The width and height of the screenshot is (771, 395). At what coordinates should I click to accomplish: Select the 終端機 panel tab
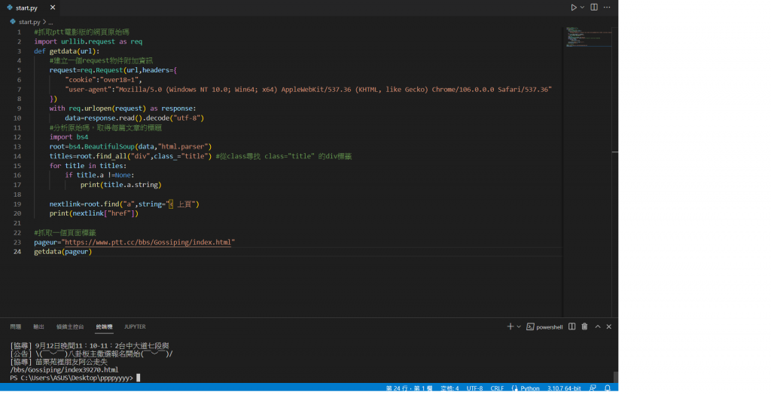coord(104,326)
